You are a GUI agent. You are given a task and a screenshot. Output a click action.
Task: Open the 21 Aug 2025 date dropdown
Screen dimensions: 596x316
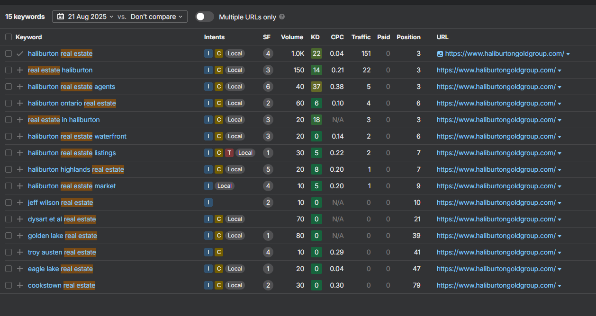click(x=85, y=17)
